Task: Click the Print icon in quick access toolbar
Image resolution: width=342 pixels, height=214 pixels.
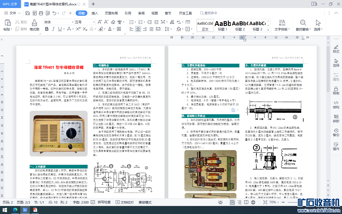Action: click(41, 13)
